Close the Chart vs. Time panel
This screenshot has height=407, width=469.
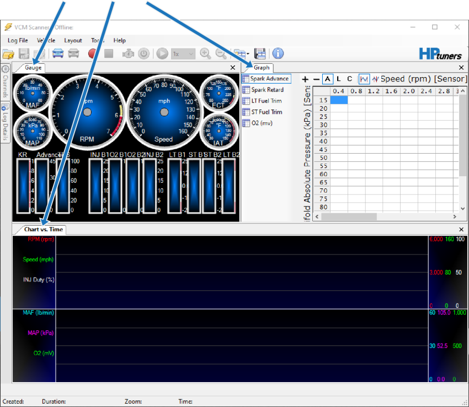click(461, 229)
